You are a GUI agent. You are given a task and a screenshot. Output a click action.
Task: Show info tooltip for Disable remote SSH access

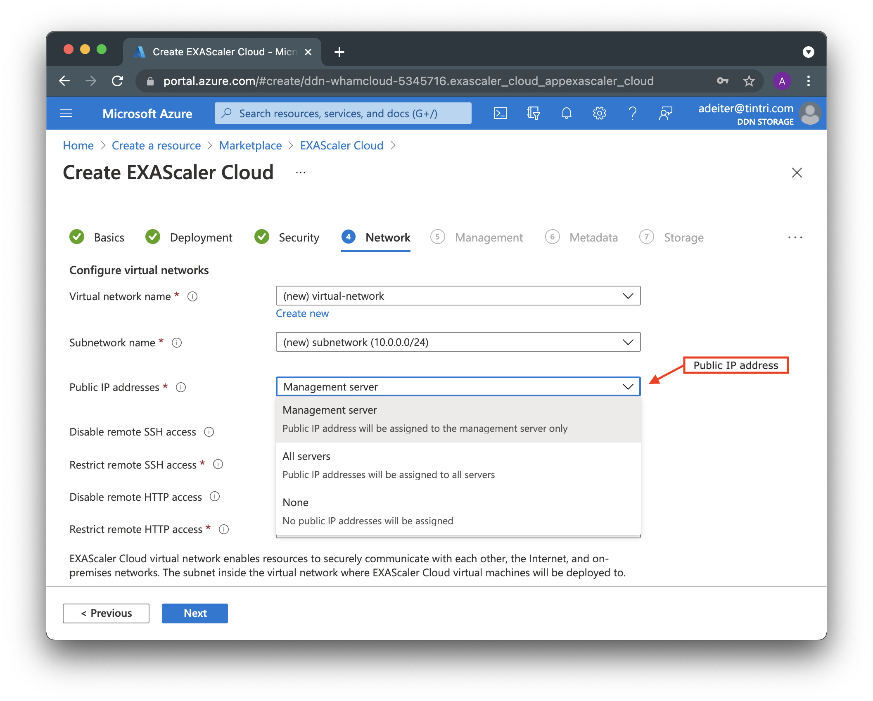[209, 432]
